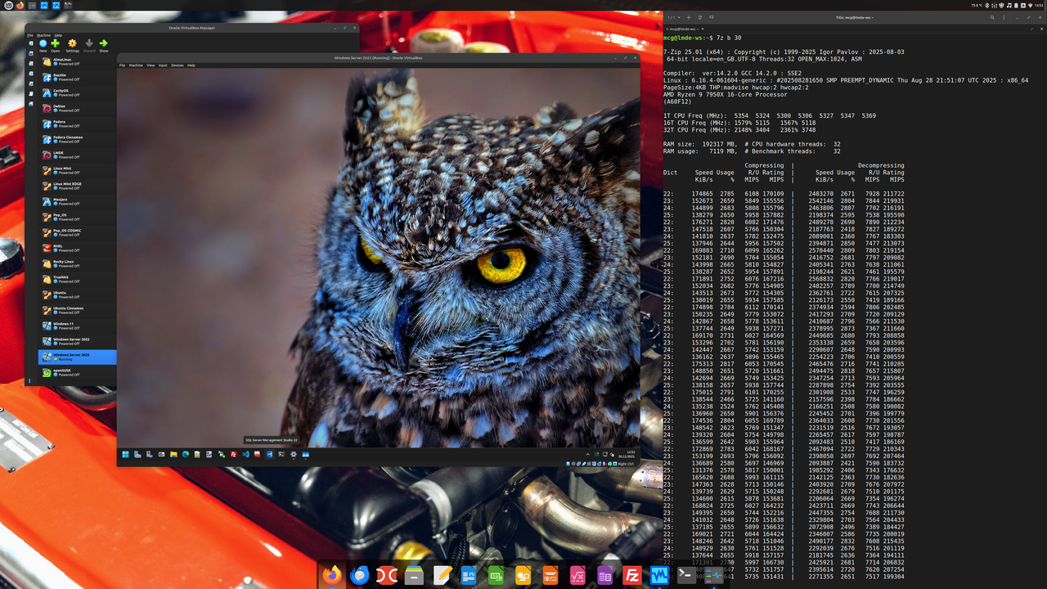Click the New toolbar icon in VirtualBox Manager
The width and height of the screenshot is (1047, 589).
coord(43,45)
